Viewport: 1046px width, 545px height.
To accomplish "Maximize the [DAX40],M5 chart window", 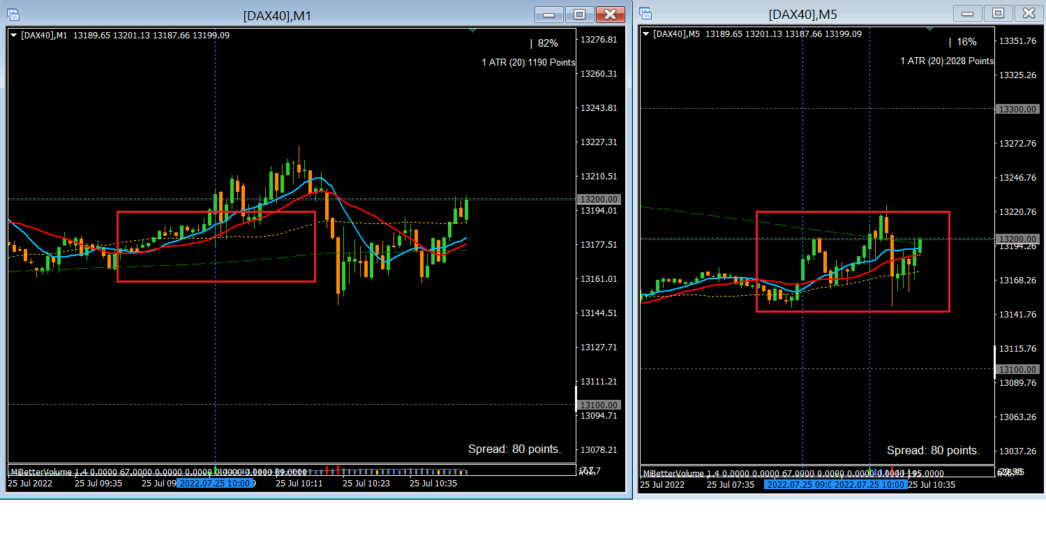I will (998, 13).
